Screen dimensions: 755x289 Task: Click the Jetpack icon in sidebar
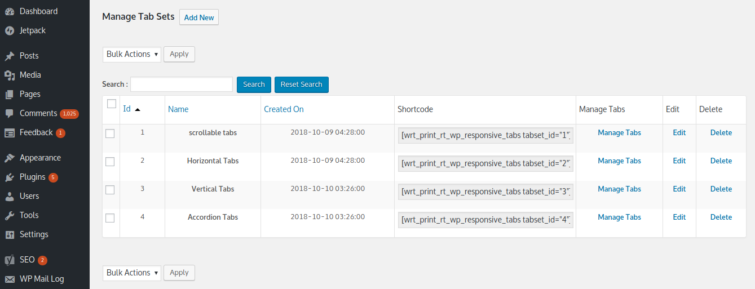click(10, 30)
